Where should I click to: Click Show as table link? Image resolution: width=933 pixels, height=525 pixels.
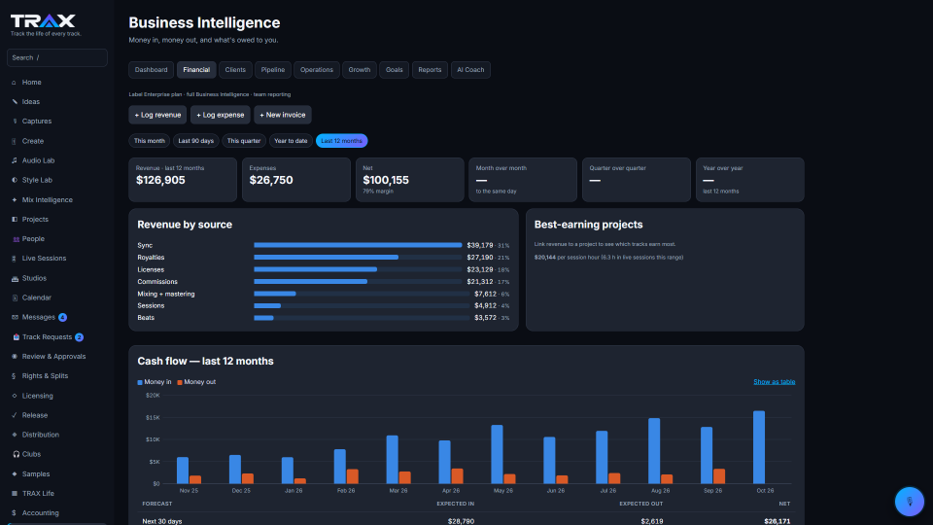[x=775, y=382]
